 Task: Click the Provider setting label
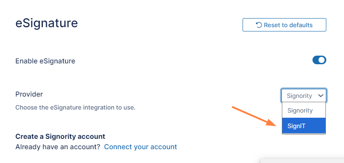pos(29,94)
